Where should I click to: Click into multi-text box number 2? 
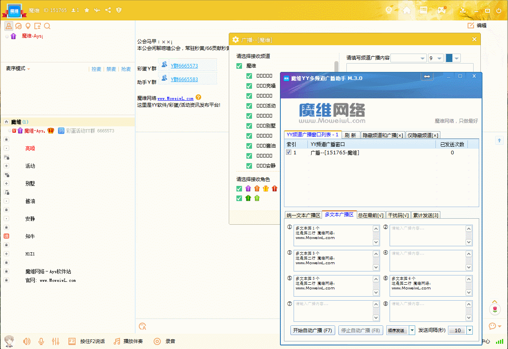[x=431, y=235]
